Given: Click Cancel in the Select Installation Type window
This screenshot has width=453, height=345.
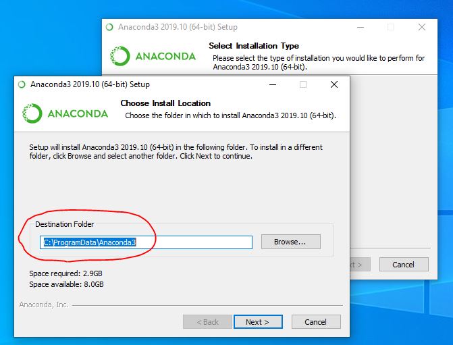Looking at the screenshot, I should coord(404,265).
